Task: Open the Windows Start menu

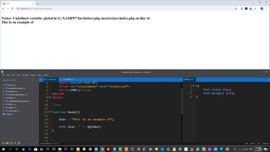Action: coord(3,149)
